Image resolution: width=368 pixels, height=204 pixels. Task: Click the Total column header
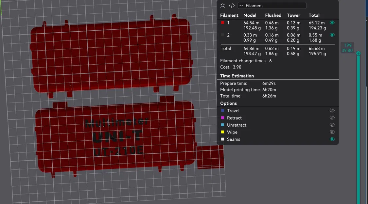click(x=314, y=15)
